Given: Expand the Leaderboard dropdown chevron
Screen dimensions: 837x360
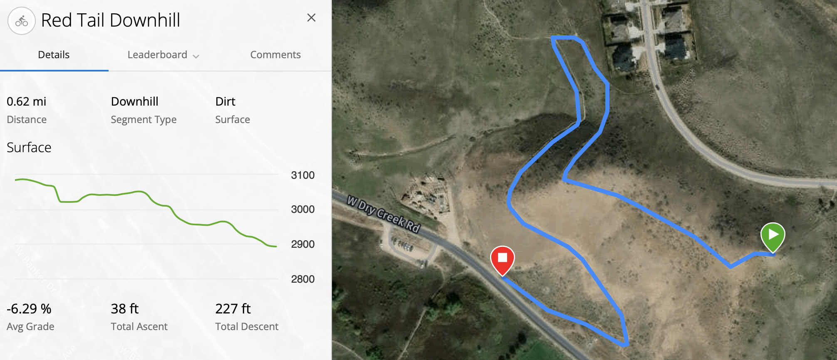Looking at the screenshot, I should 196,56.
